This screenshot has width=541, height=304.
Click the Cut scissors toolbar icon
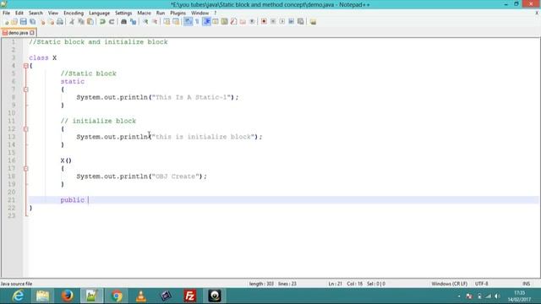point(72,22)
